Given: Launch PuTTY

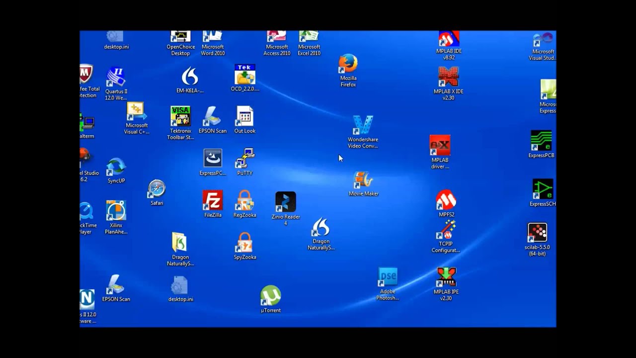Looking at the screenshot, I should pyautogui.click(x=244, y=162).
